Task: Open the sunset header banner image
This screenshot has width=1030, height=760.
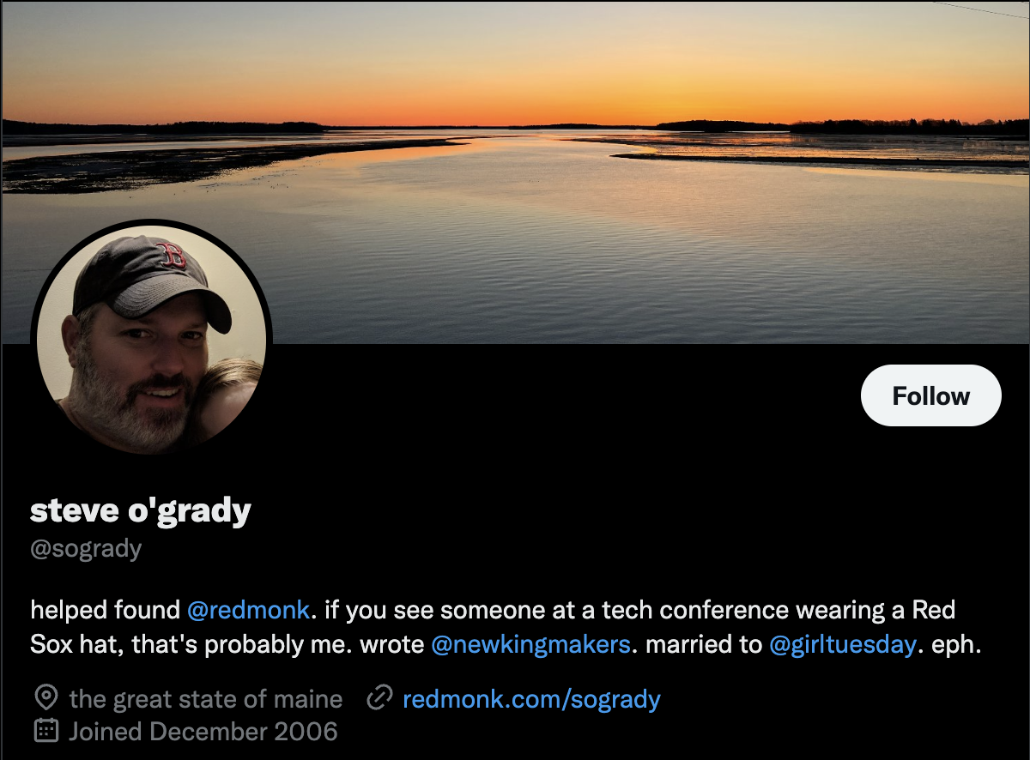Action: [515, 172]
